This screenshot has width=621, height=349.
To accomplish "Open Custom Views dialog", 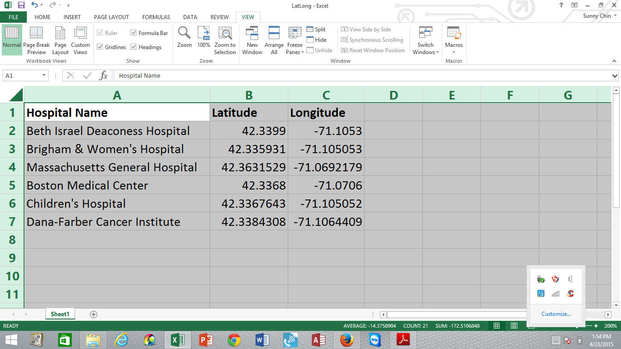I will pos(80,40).
